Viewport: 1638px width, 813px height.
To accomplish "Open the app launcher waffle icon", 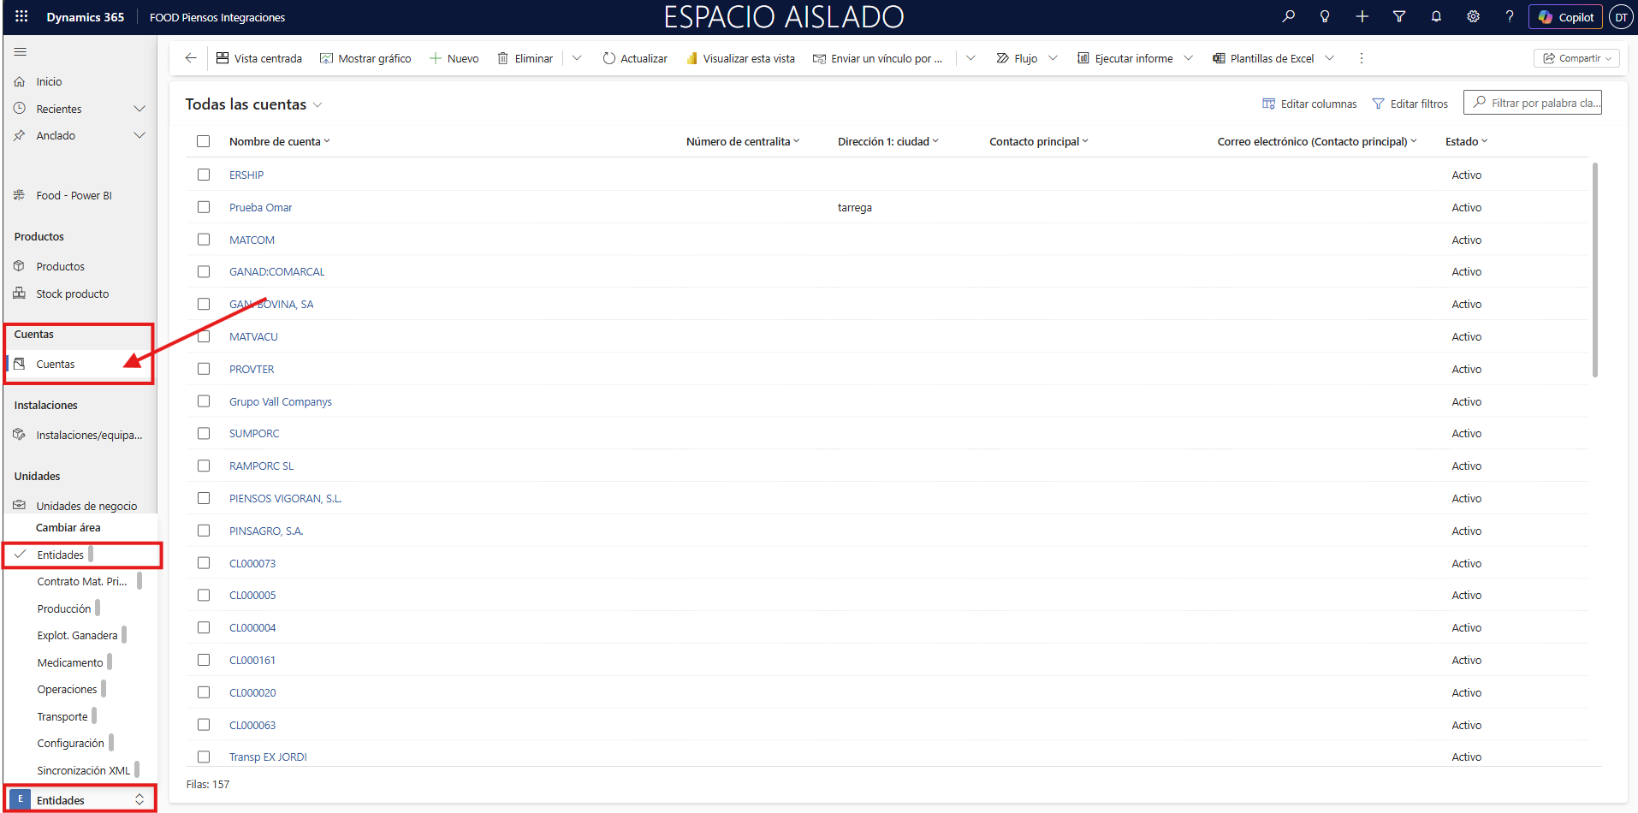I will (x=21, y=16).
